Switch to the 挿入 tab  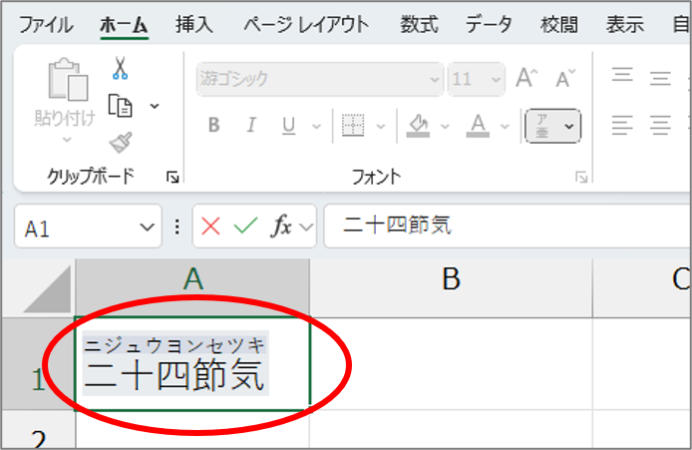pyautogui.click(x=194, y=24)
